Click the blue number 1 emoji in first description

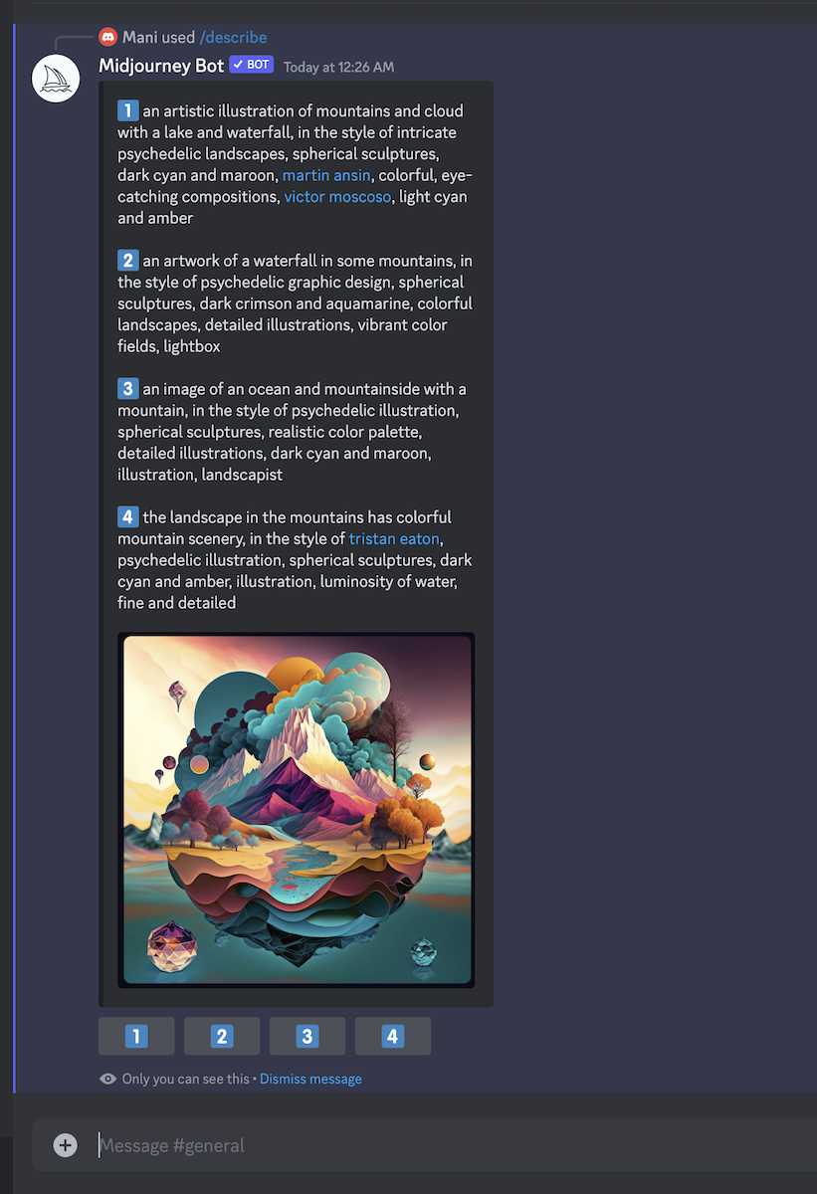(x=127, y=110)
